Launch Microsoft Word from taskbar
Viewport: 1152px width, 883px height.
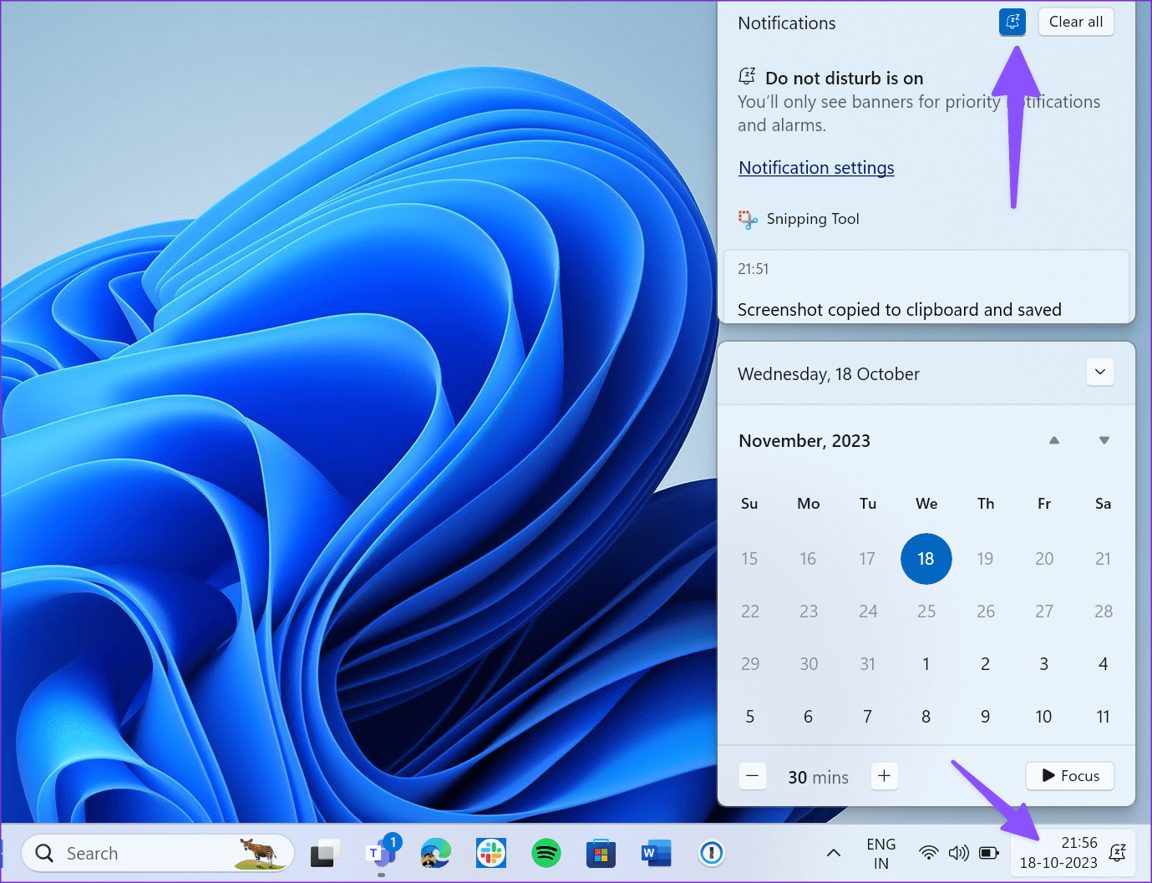point(656,853)
